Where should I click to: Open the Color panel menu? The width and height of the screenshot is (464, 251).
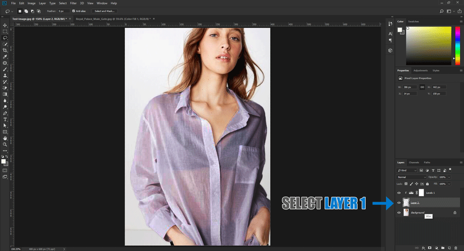coord(461,22)
